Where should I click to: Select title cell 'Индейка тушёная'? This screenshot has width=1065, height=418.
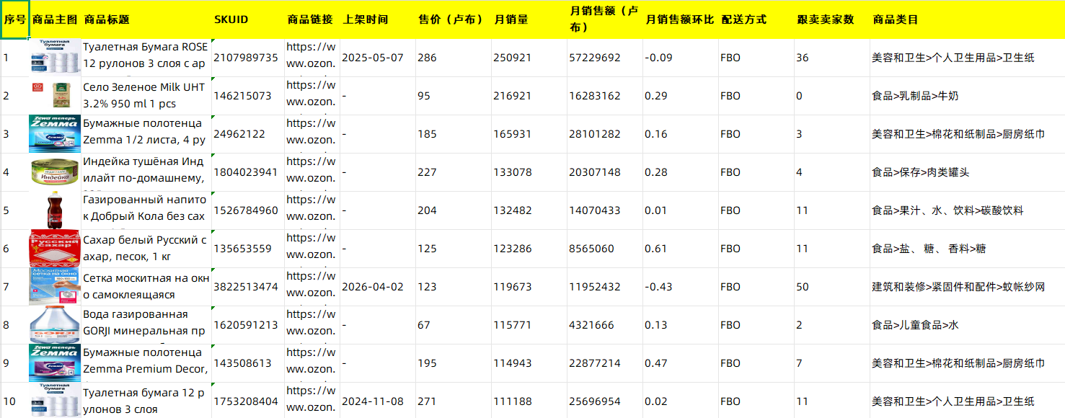(146, 172)
